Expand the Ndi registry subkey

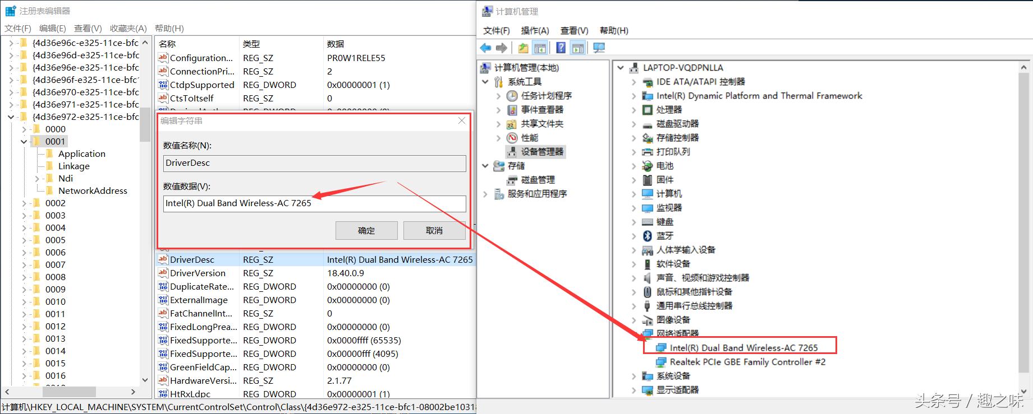[x=37, y=179]
